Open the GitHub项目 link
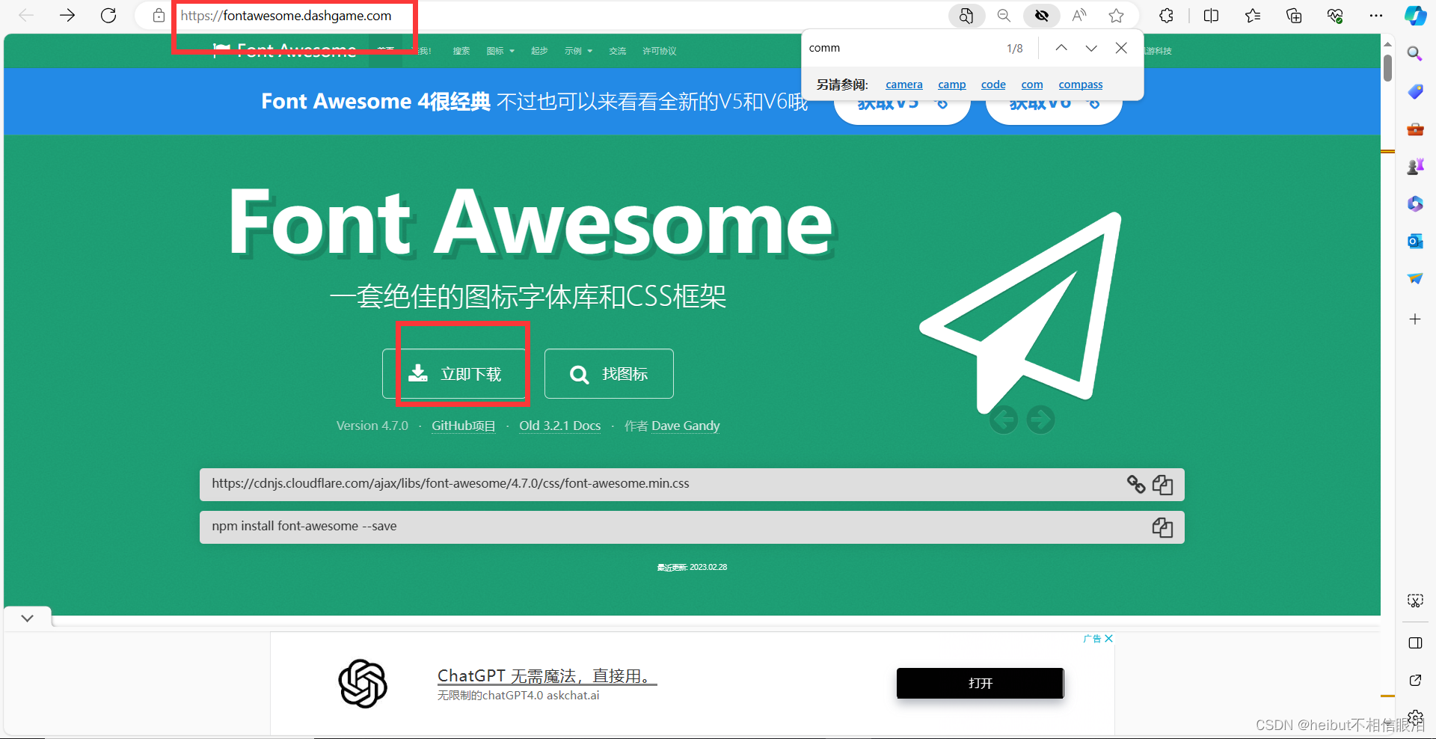 point(463,426)
